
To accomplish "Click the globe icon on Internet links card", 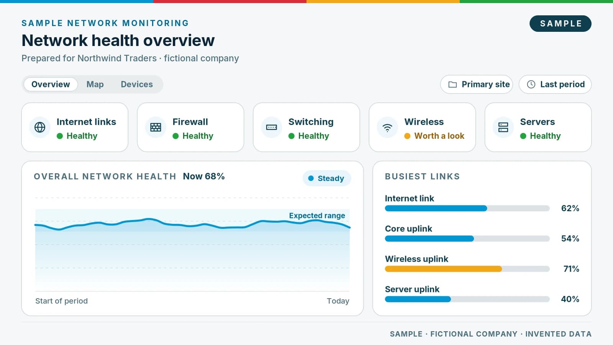I will 40,127.
